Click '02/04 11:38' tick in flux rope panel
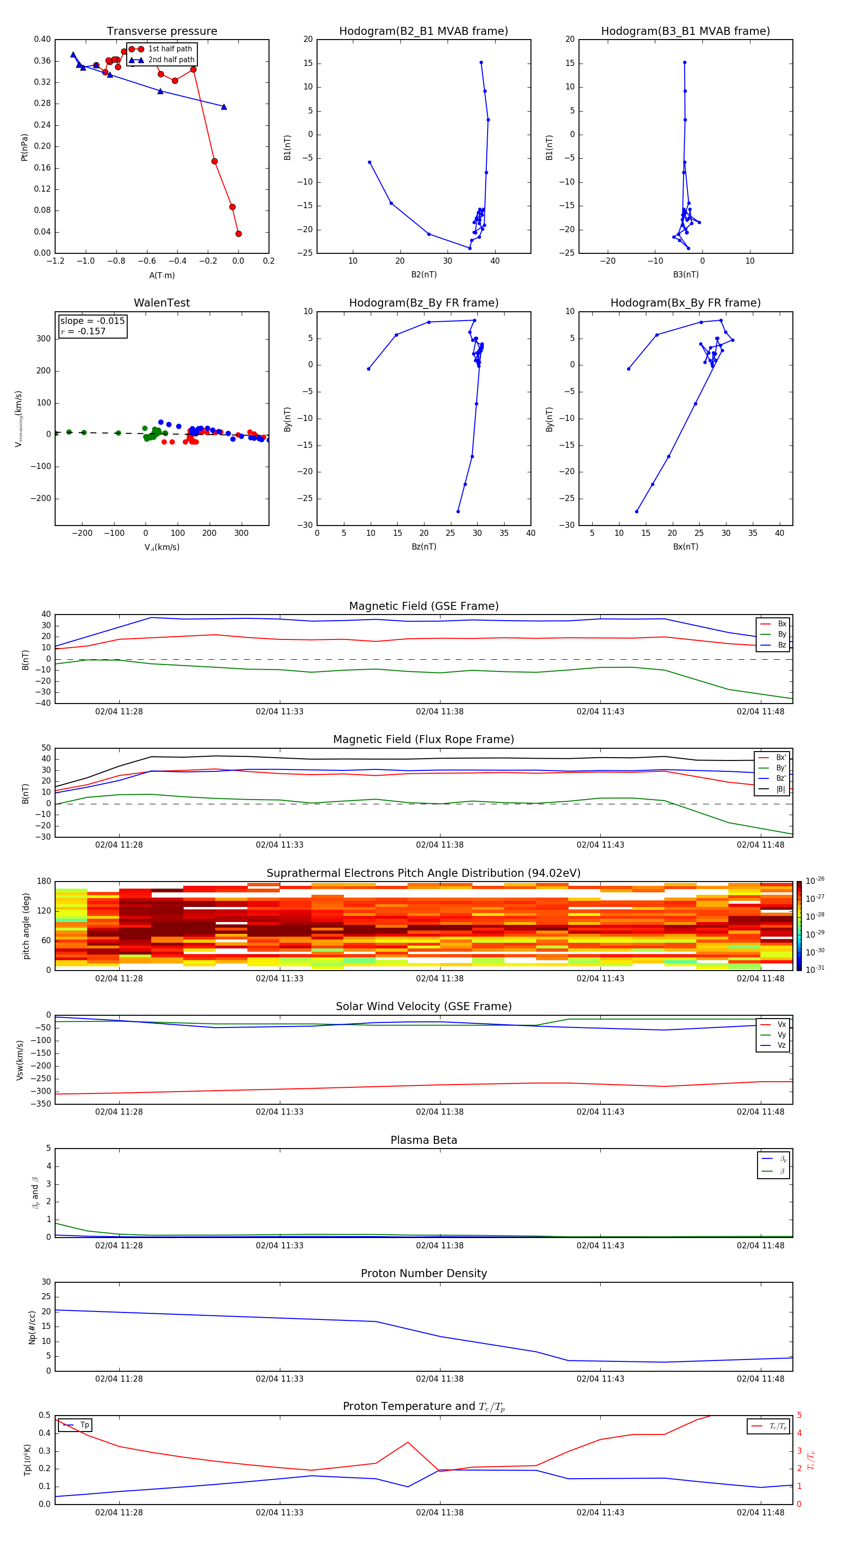 coord(440,845)
